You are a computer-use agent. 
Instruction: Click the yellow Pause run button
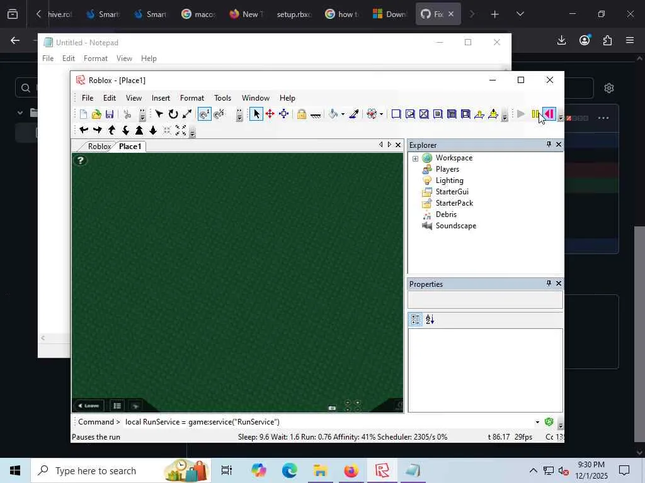(535, 114)
